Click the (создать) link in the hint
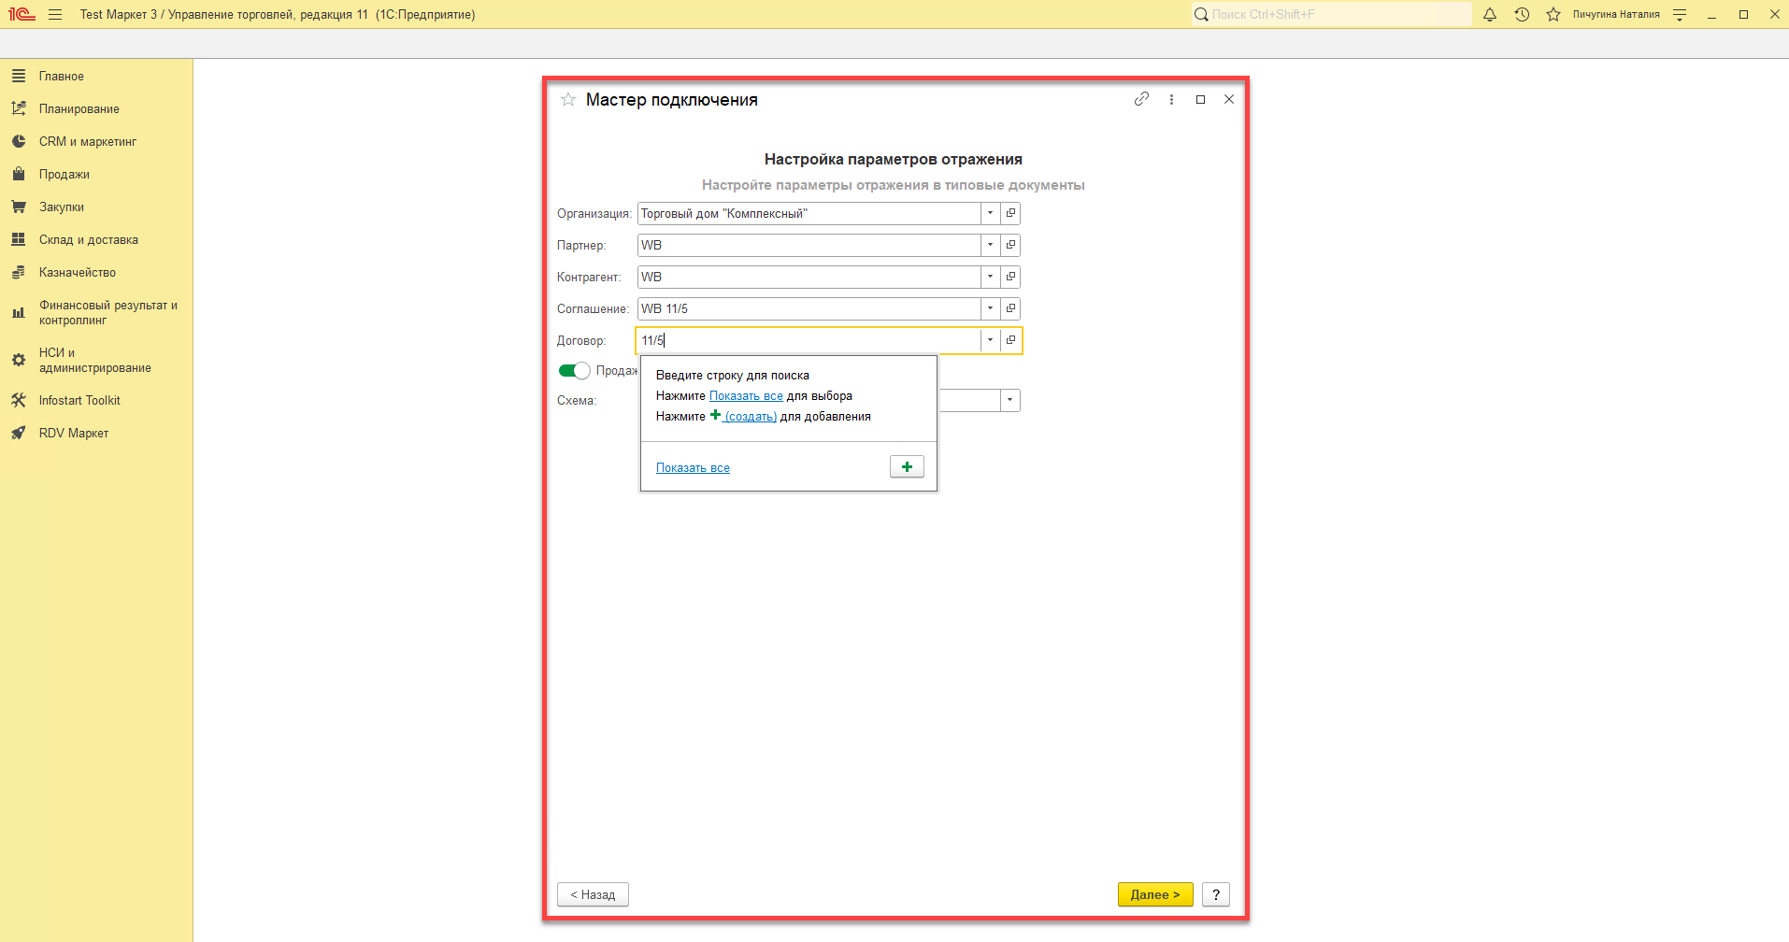The image size is (1789, 942). [751, 417]
